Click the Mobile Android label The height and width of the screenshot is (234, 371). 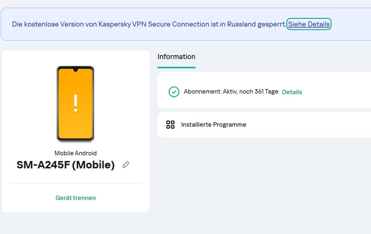click(75, 153)
